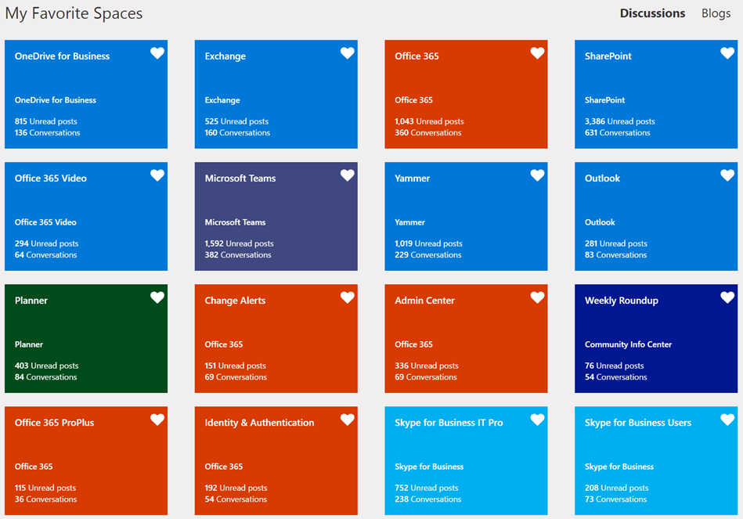Toggle heart on Skype for Business IT Pro

[537, 420]
